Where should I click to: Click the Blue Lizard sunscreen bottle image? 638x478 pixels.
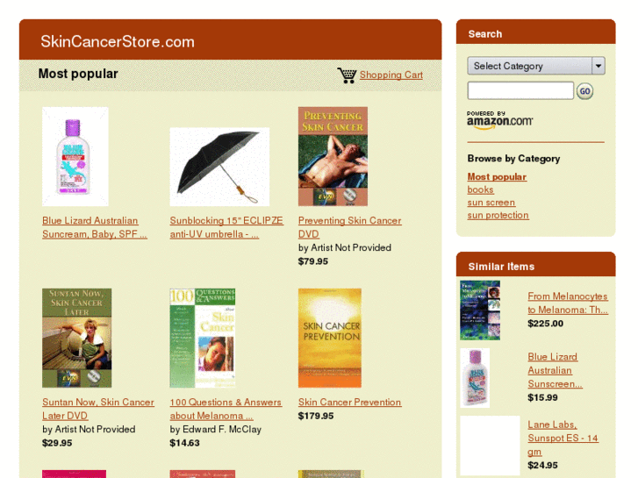tap(75, 157)
